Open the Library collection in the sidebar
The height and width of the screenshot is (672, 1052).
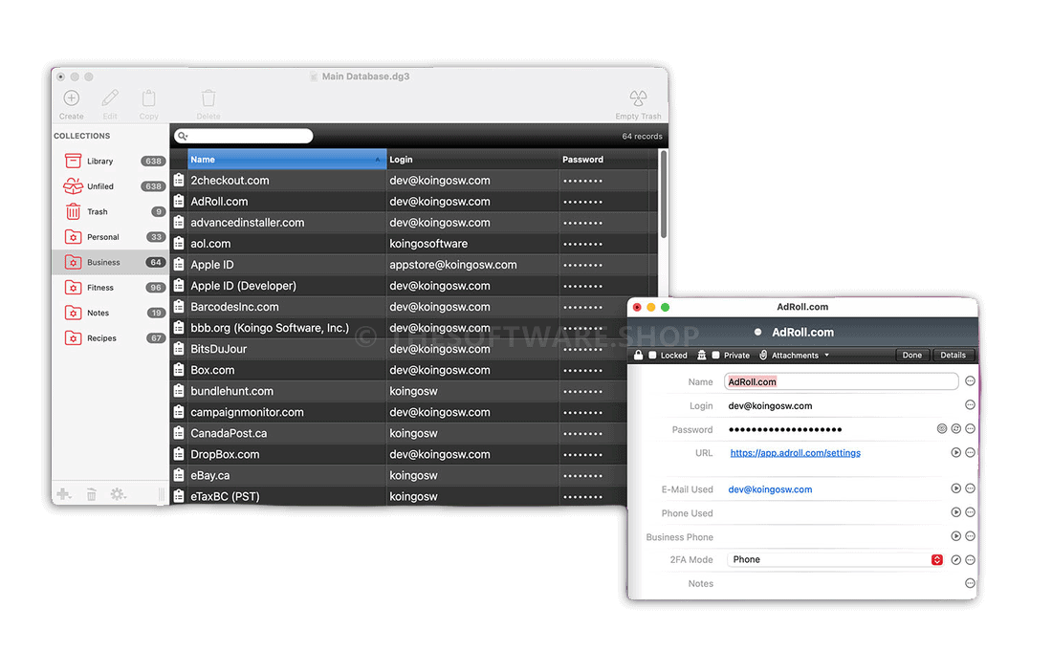point(111,161)
